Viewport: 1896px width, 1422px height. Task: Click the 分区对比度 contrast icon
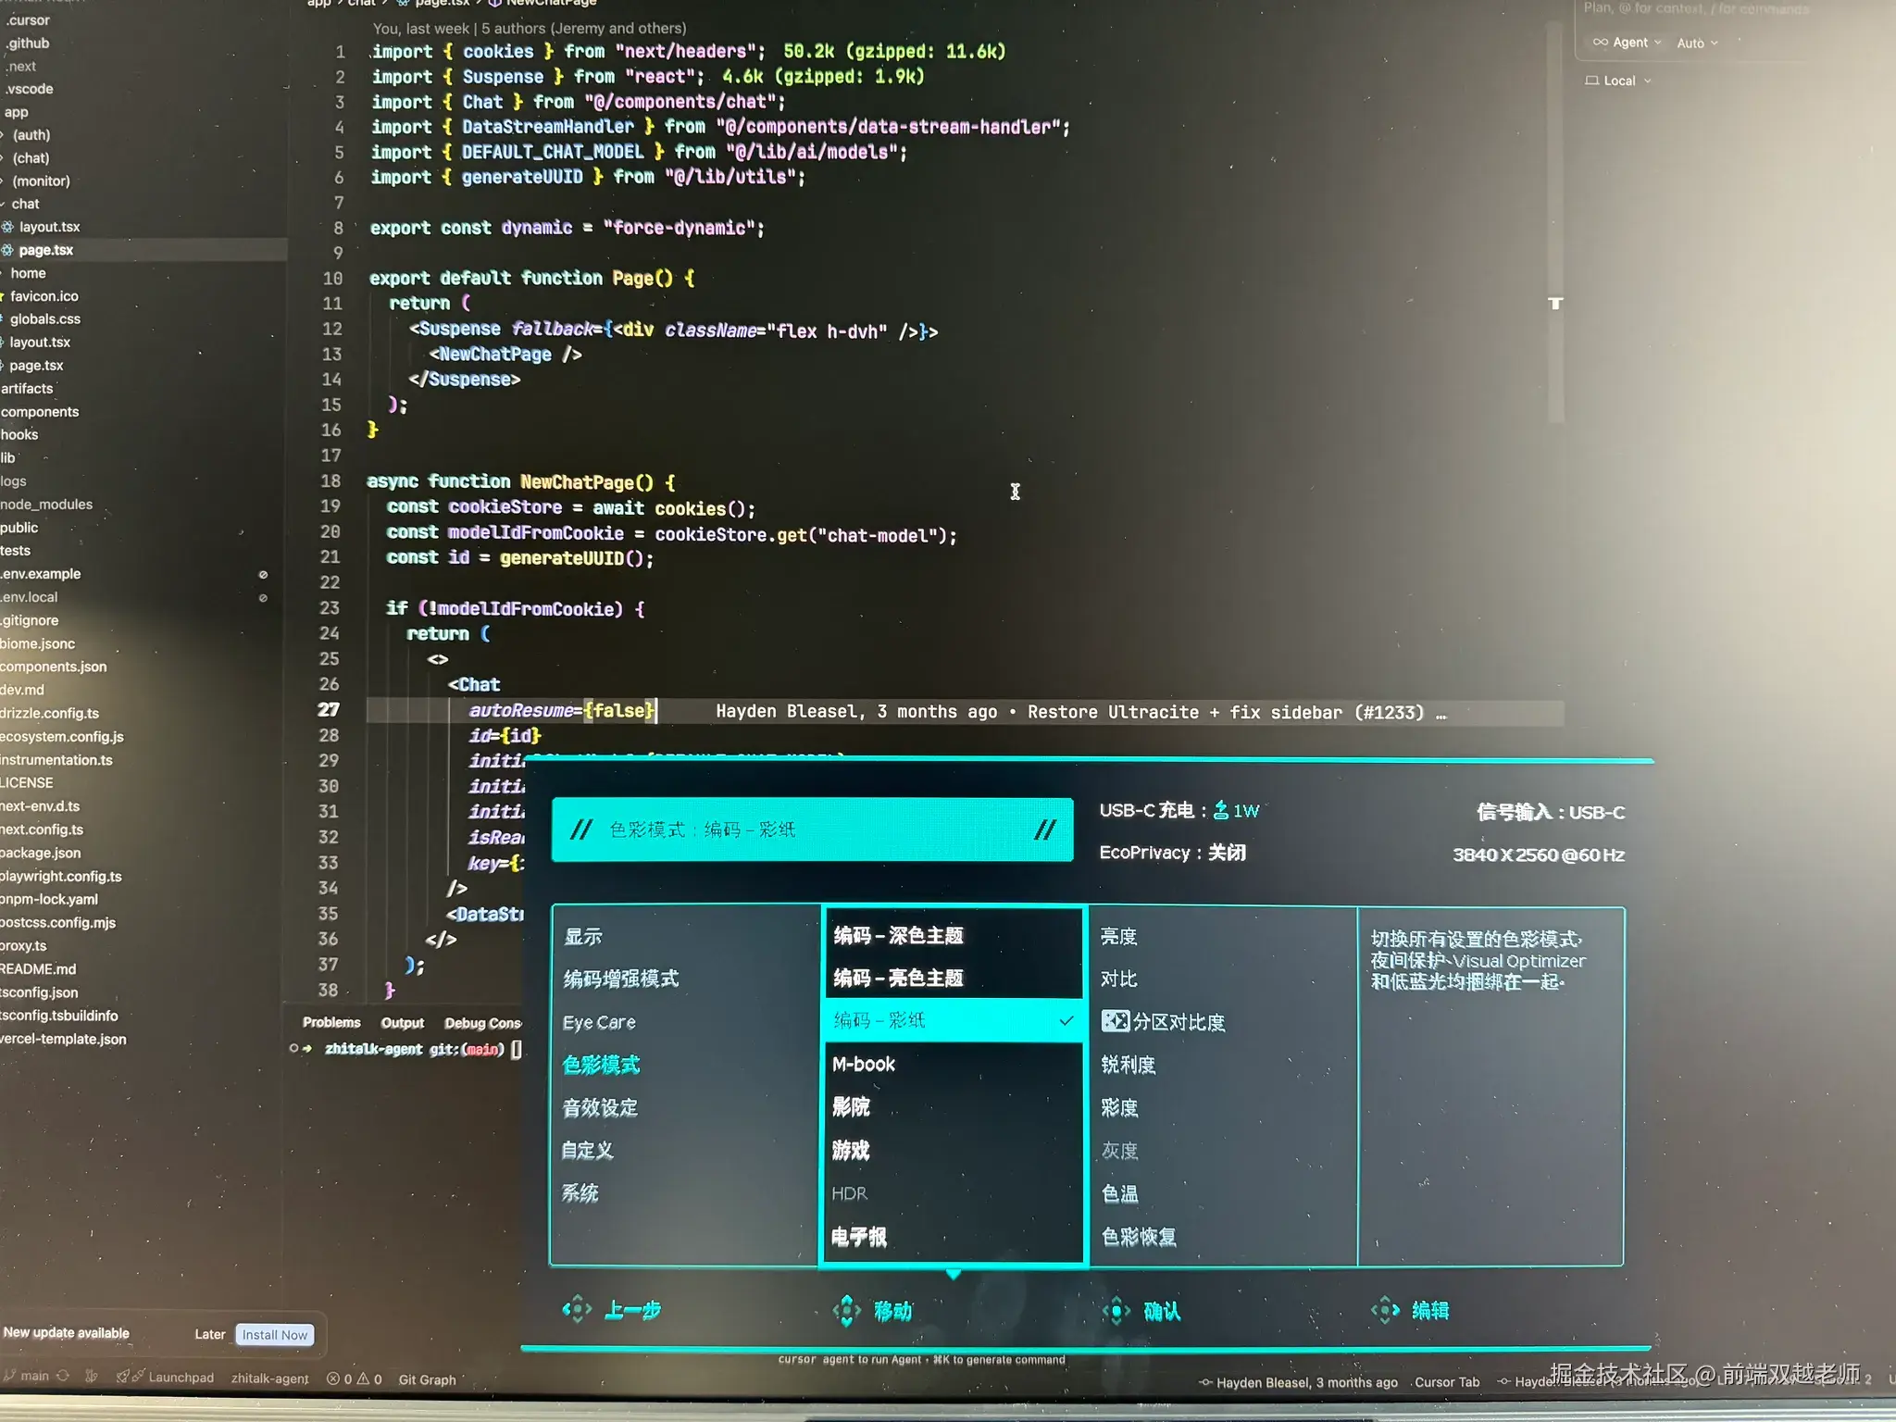click(x=1115, y=1021)
